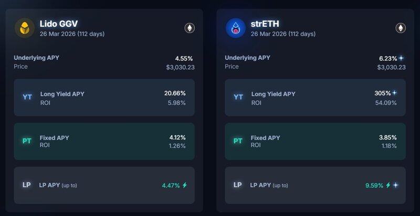Click the strETH token logo
Viewport: 420px width, 216px height.
pos(236,28)
